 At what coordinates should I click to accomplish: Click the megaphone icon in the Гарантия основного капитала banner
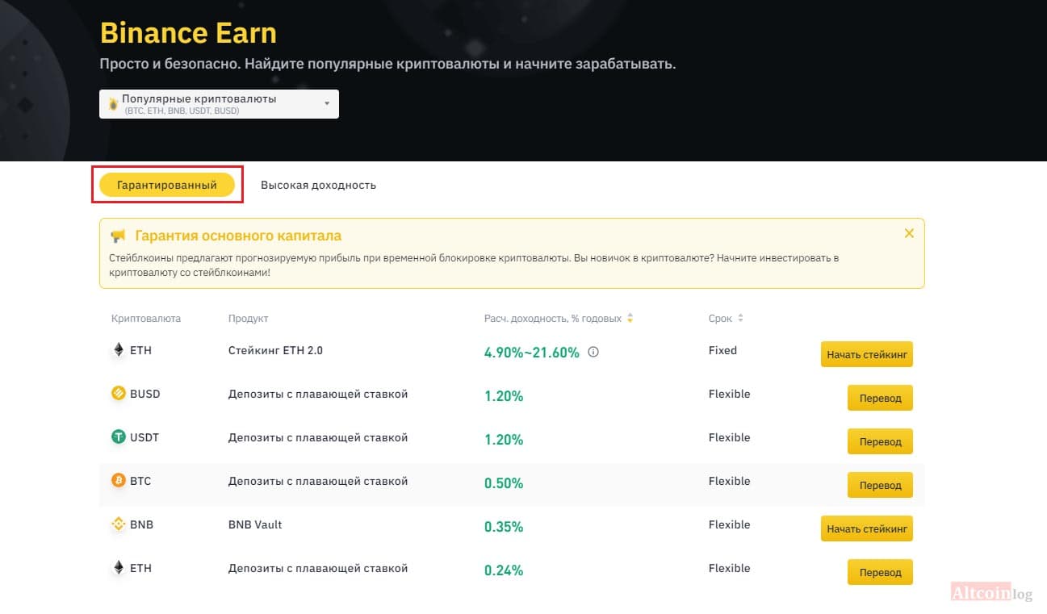pos(119,236)
